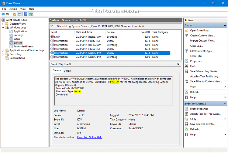Click the blue Help toolbar icon
228x153 pixels.
[26, 14]
